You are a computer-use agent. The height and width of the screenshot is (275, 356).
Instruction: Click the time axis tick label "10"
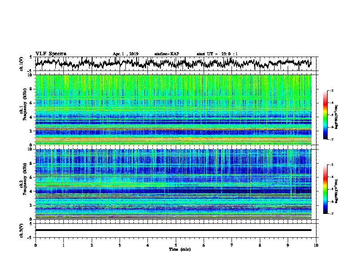(316, 245)
